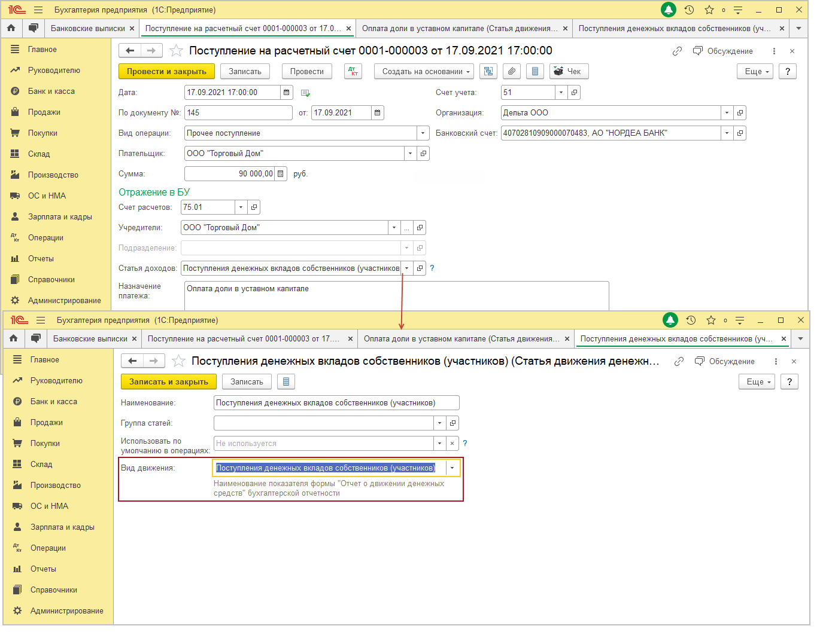Click the Чек button with cash register icon
The height and width of the screenshot is (632, 826).
tap(569, 71)
